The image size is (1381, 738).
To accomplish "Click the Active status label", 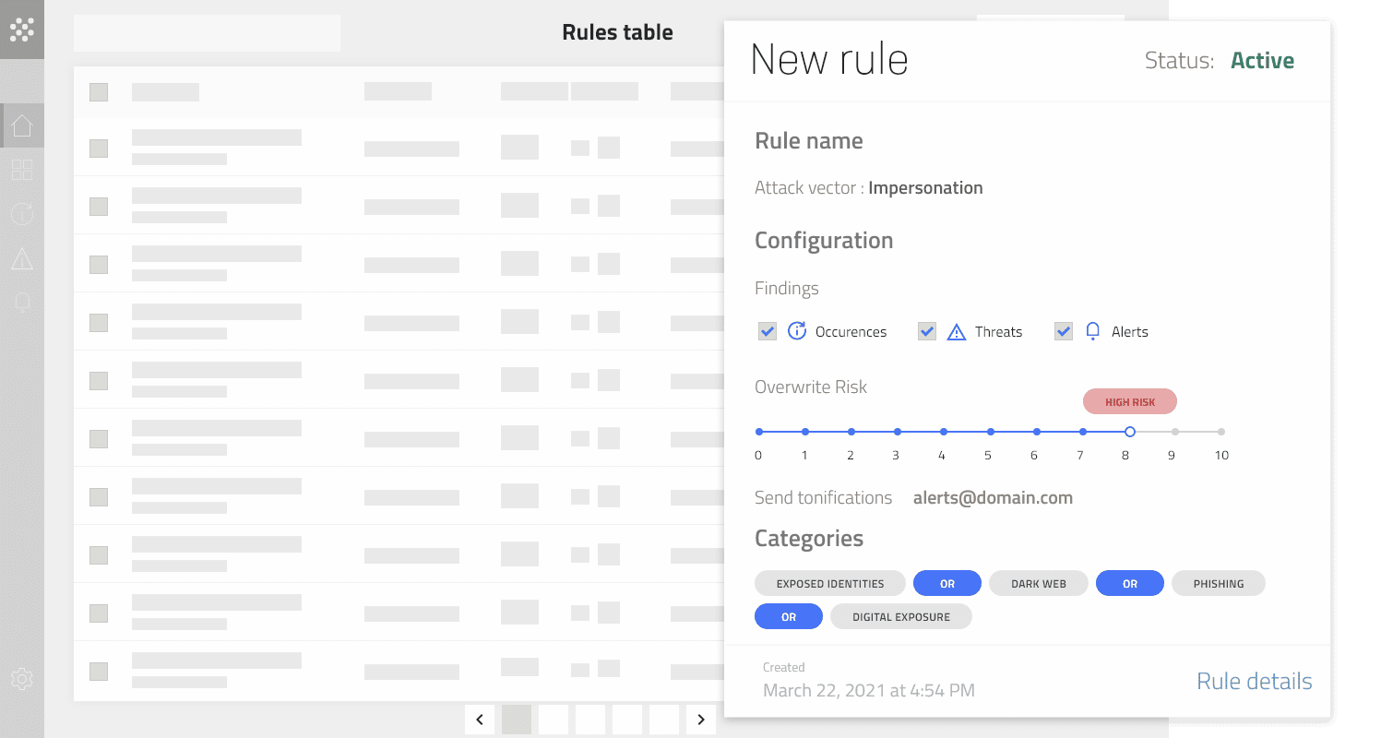I will tap(1262, 61).
